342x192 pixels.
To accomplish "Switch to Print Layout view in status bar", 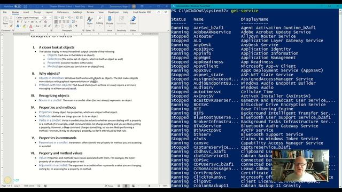I will pos(126,186).
